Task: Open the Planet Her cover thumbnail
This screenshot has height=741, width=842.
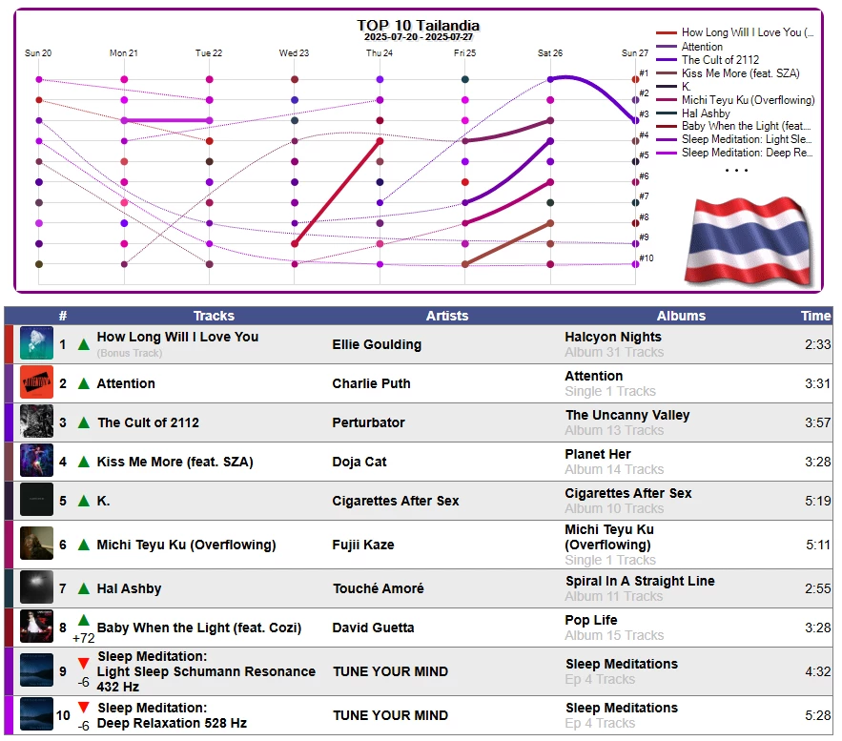Action: [x=36, y=462]
